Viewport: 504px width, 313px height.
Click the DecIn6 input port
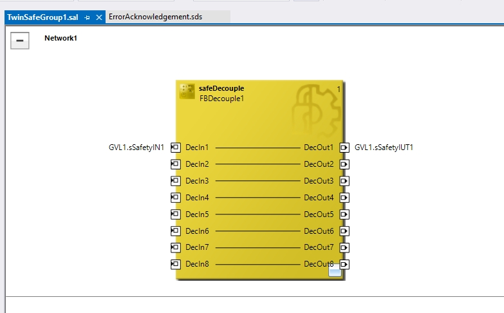click(x=176, y=231)
